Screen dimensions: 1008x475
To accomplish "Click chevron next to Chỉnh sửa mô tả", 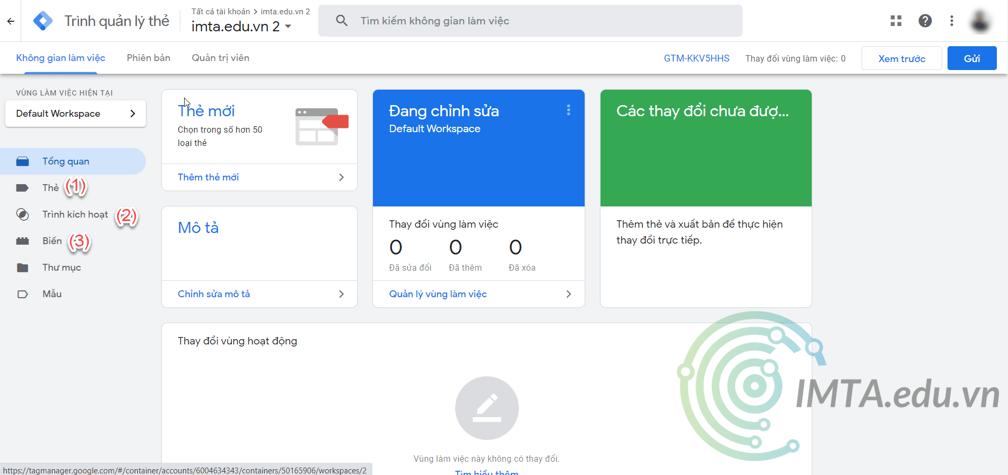I will (341, 294).
